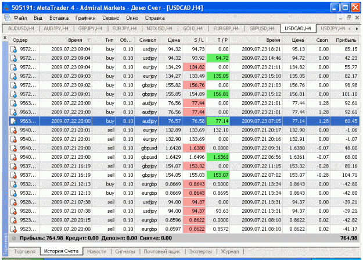Open the Почтовый ящик terminal tab
Screen dimensions: 363x260
coord(162,251)
